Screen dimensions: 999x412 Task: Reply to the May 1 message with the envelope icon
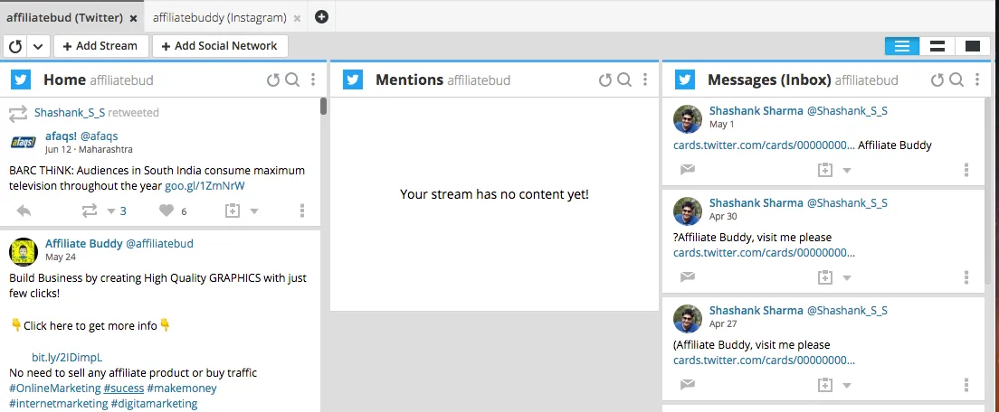688,170
